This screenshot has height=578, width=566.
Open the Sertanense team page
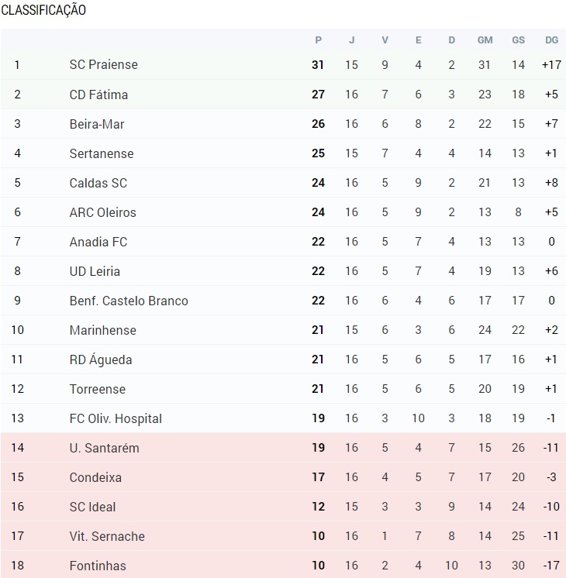[101, 153]
